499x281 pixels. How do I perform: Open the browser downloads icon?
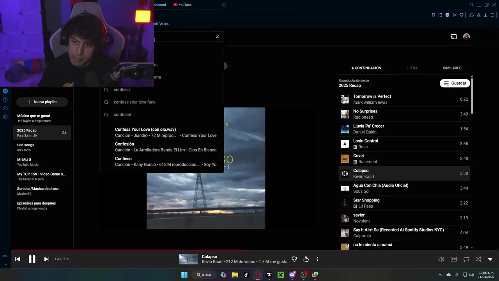tap(485, 15)
